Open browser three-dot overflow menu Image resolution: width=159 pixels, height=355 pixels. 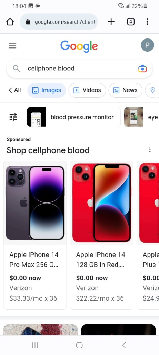pos(147,22)
